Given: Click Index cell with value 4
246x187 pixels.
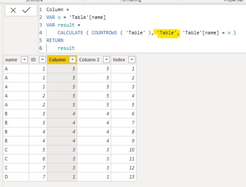Looking at the screenshot, I should tap(124, 96).
